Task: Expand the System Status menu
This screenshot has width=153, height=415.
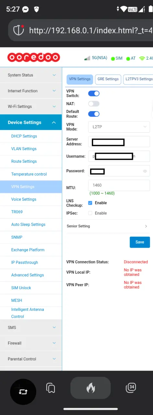Action: (31, 75)
